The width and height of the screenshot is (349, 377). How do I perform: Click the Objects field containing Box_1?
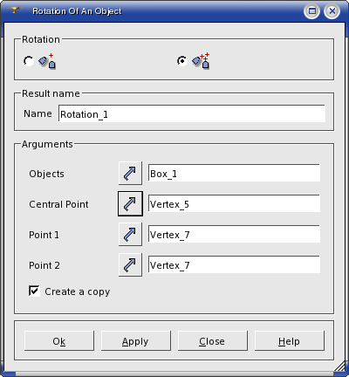(234, 173)
